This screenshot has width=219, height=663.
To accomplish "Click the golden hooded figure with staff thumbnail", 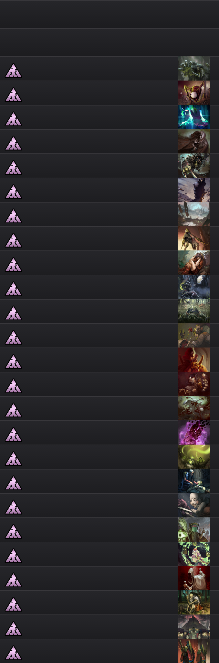I will 194,238.
